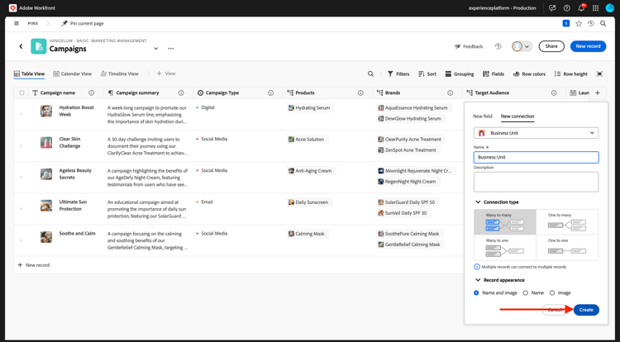The image size is (620, 342).
Task: Open the fullscreen icon in table toolbar
Action: pos(599,74)
